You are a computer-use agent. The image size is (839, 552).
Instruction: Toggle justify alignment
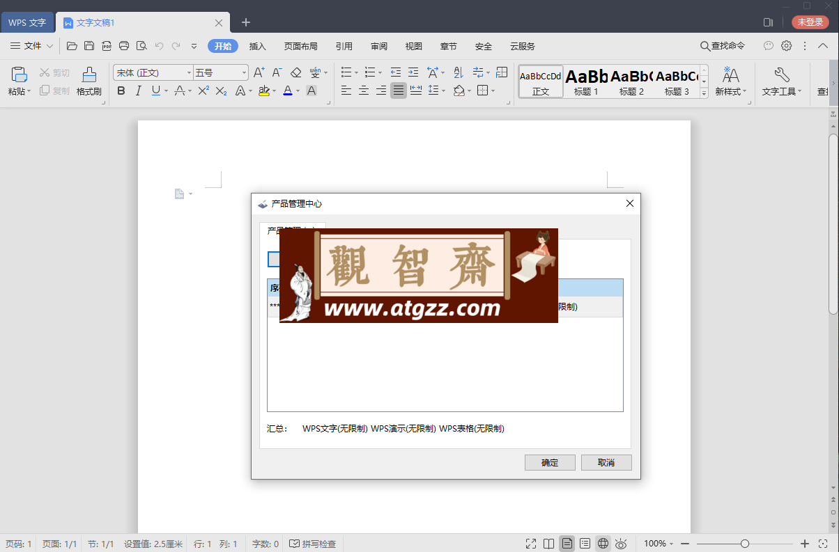click(x=399, y=90)
